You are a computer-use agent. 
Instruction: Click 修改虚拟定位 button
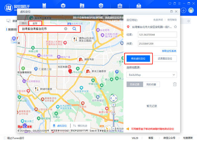(x=138, y=58)
